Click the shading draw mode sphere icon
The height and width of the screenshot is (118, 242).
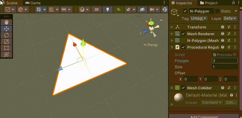click(x=82, y=9)
